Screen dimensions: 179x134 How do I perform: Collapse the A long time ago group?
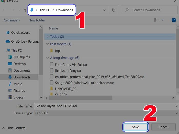click(48, 58)
